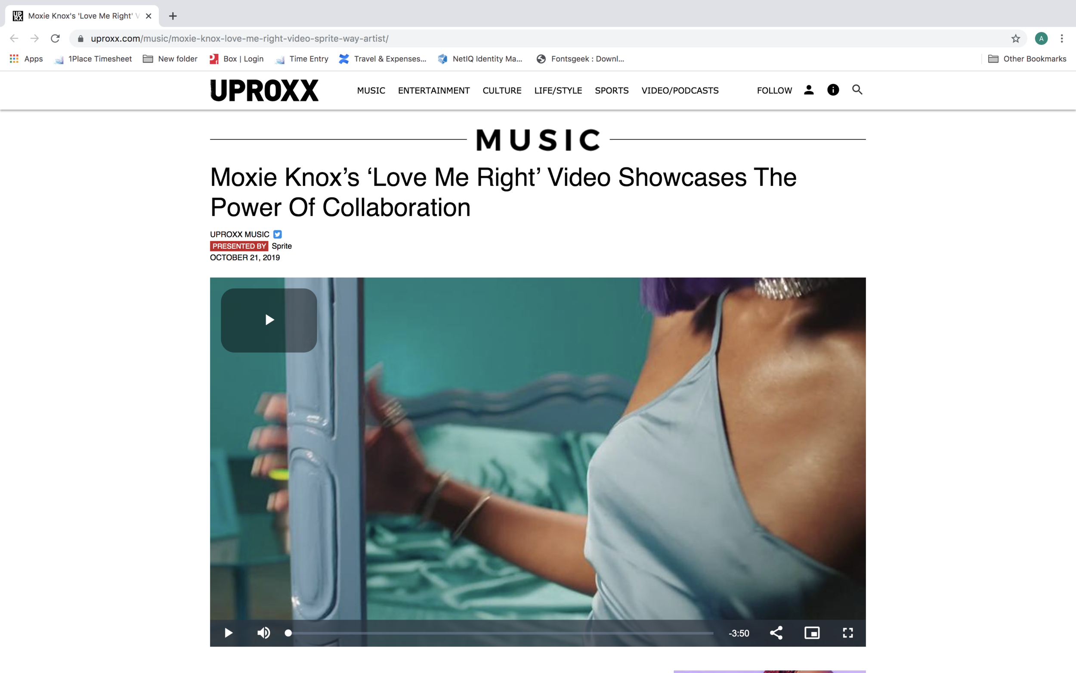The width and height of the screenshot is (1076, 673).
Task: Open the NetIQ Identity Ma... bookmark
Action: [x=480, y=59]
